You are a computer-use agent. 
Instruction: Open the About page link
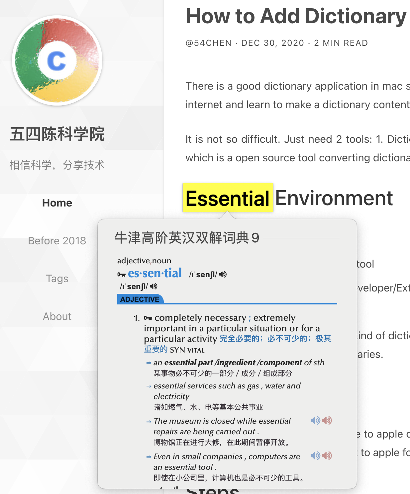[57, 316]
